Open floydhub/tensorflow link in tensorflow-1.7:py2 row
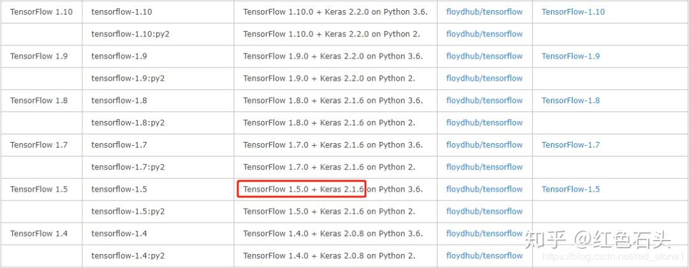Screen dimensions: 689x268 pyautogui.click(x=484, y=167)
